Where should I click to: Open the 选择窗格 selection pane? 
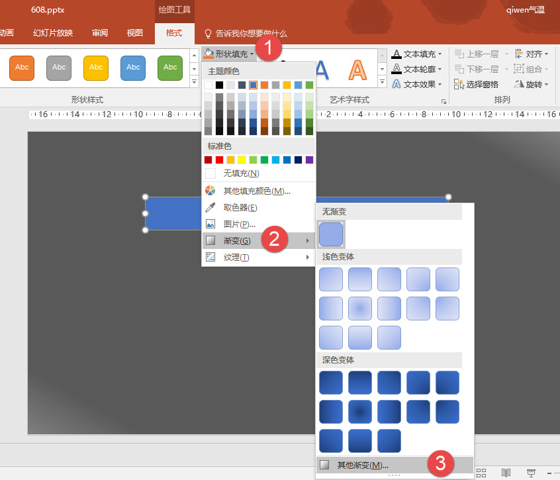[476, 84]
